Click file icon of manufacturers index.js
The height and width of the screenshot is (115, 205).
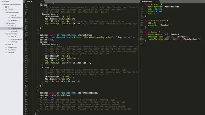pyautogui.click(x=9, y=15)
